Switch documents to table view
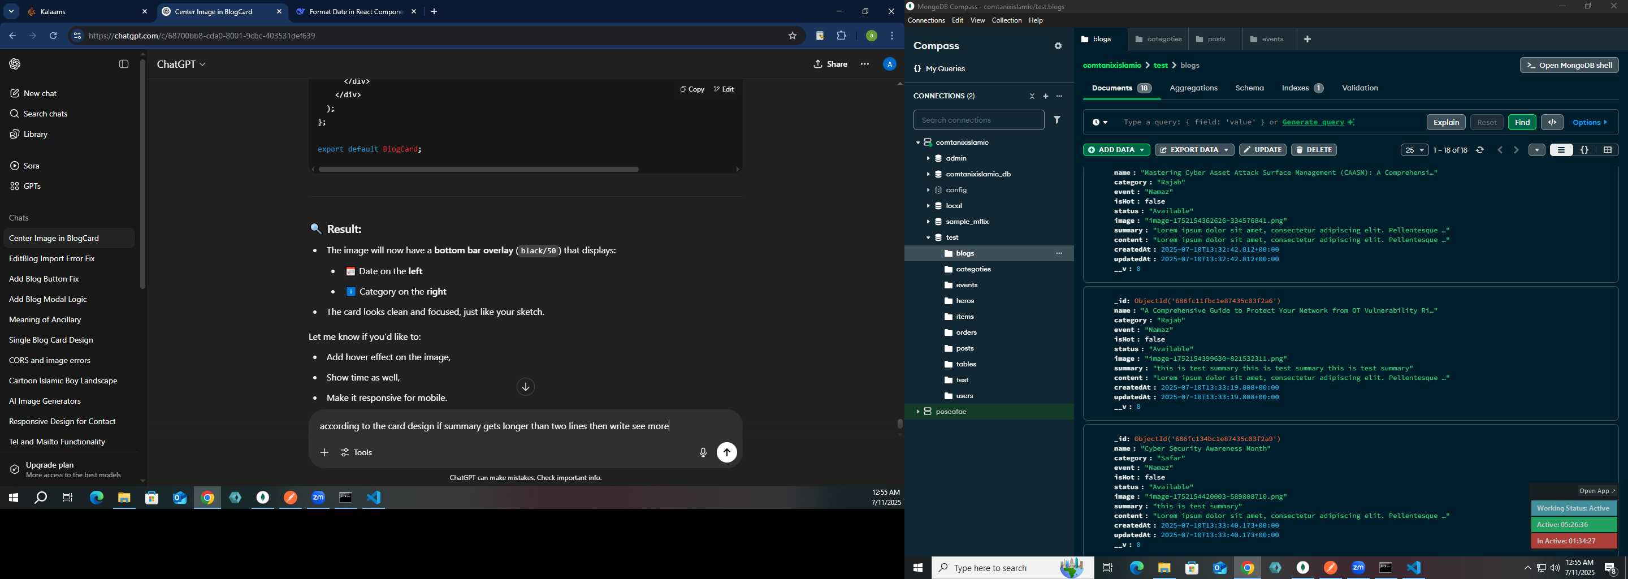 (1608, 150)
